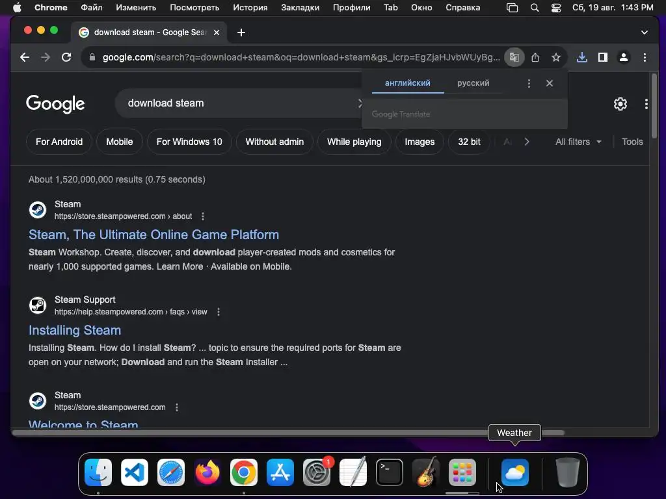
Task: Open a new tab with plus button
Action: tap(241, 32)
